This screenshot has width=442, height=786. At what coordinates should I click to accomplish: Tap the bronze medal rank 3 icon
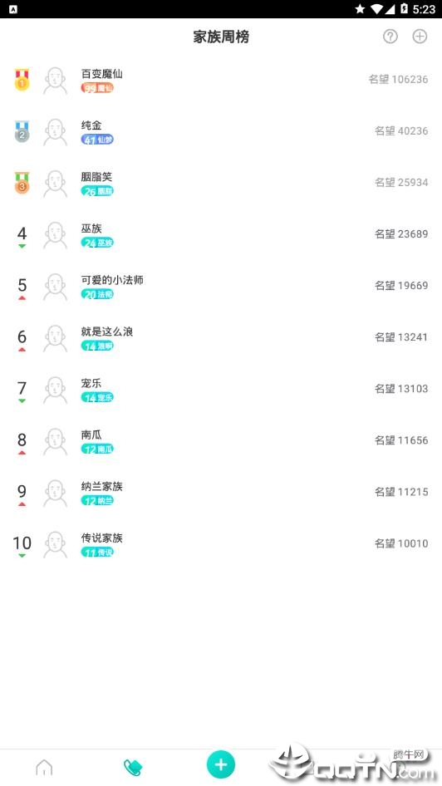[22, 184]
